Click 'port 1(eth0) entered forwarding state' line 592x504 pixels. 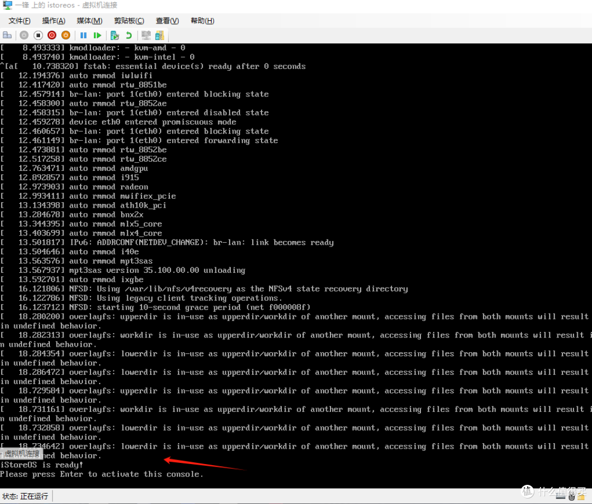139,140
